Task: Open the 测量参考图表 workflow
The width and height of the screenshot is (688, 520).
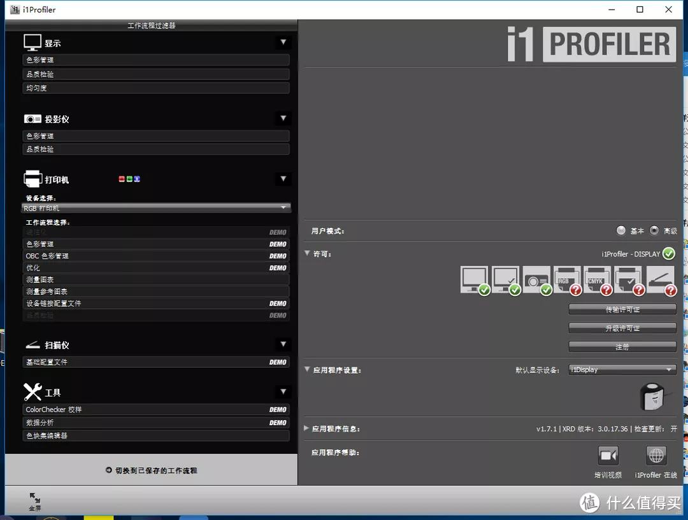Action: pos(156,291)
